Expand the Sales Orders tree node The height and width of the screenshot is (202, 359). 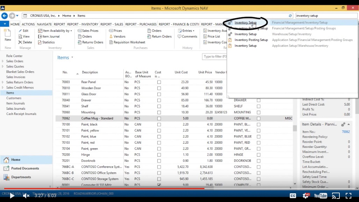[3, 61]
